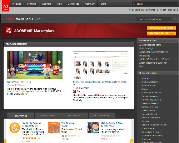The image size is (179, 143).
Task: Open the Store menu
Action: (x=103, y=4)
